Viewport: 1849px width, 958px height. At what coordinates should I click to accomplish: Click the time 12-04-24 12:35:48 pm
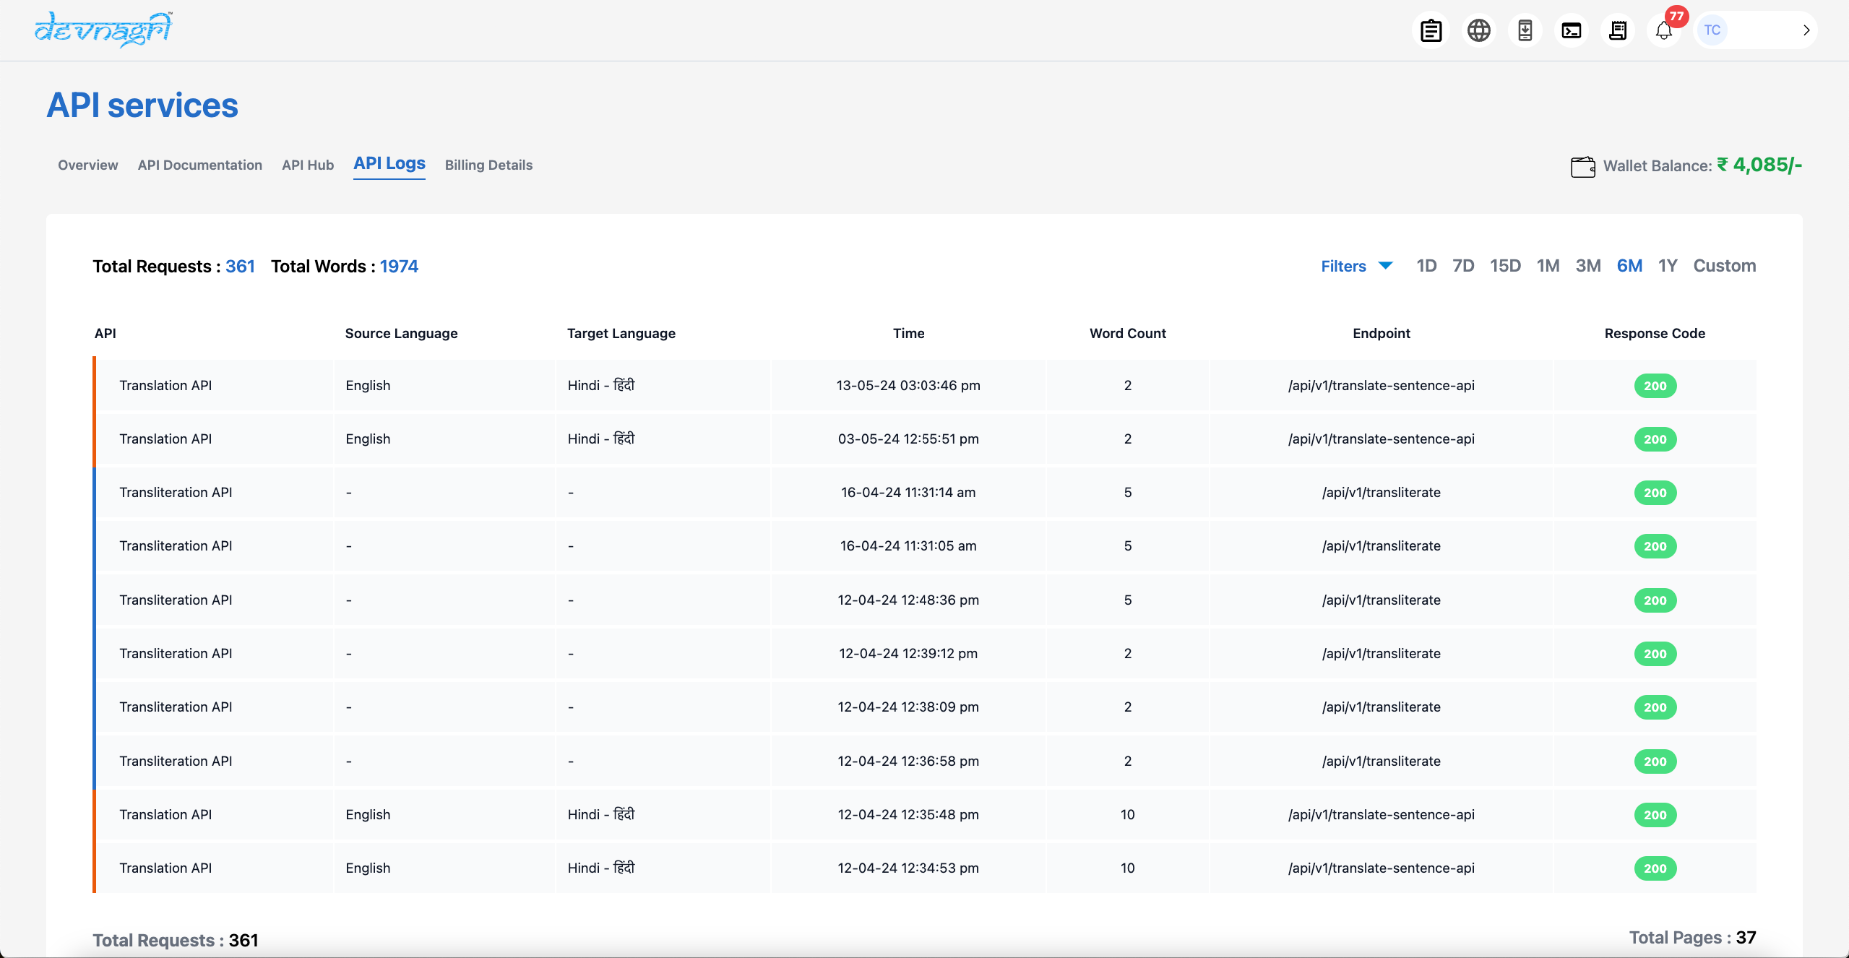tap(908, 814)
